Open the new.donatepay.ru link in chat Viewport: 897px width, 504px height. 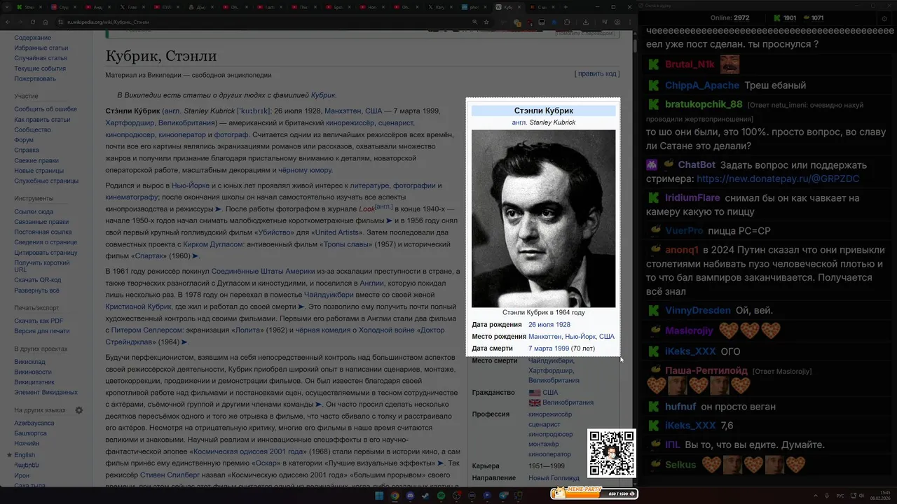click(778, 178)
